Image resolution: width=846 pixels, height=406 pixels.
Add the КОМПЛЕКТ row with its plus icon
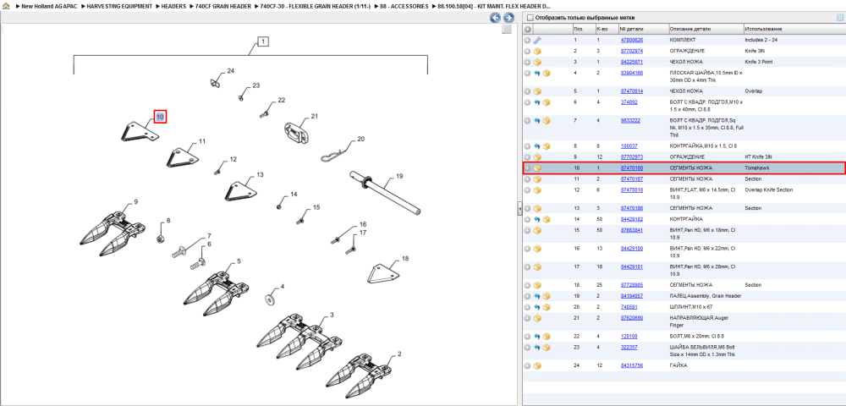(x=527, y=40)
